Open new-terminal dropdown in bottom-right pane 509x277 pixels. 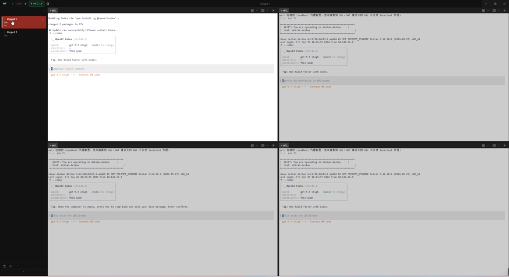tap(488, 145)
